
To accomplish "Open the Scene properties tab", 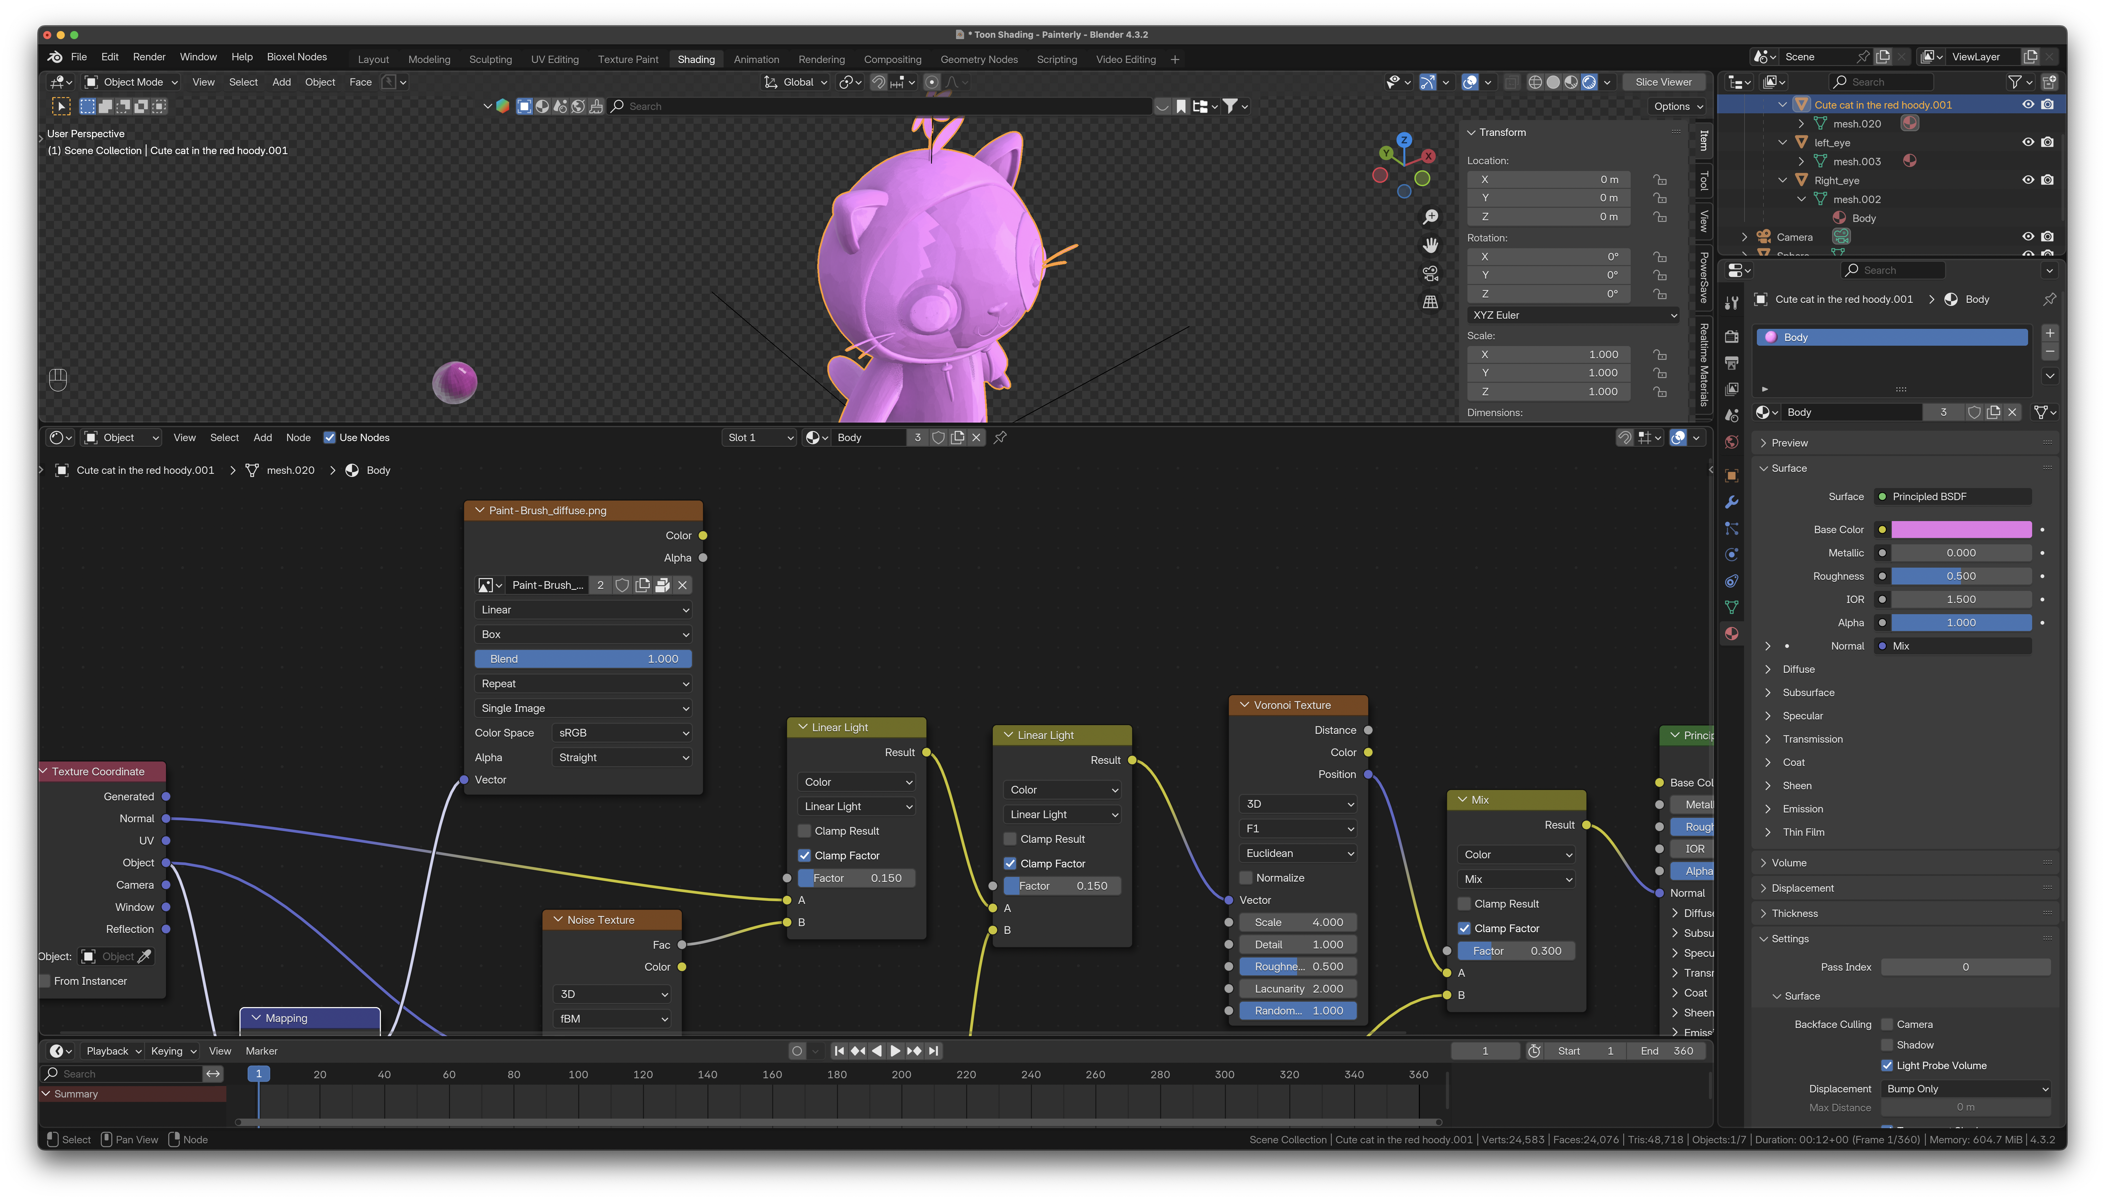I will [1732, 416].
